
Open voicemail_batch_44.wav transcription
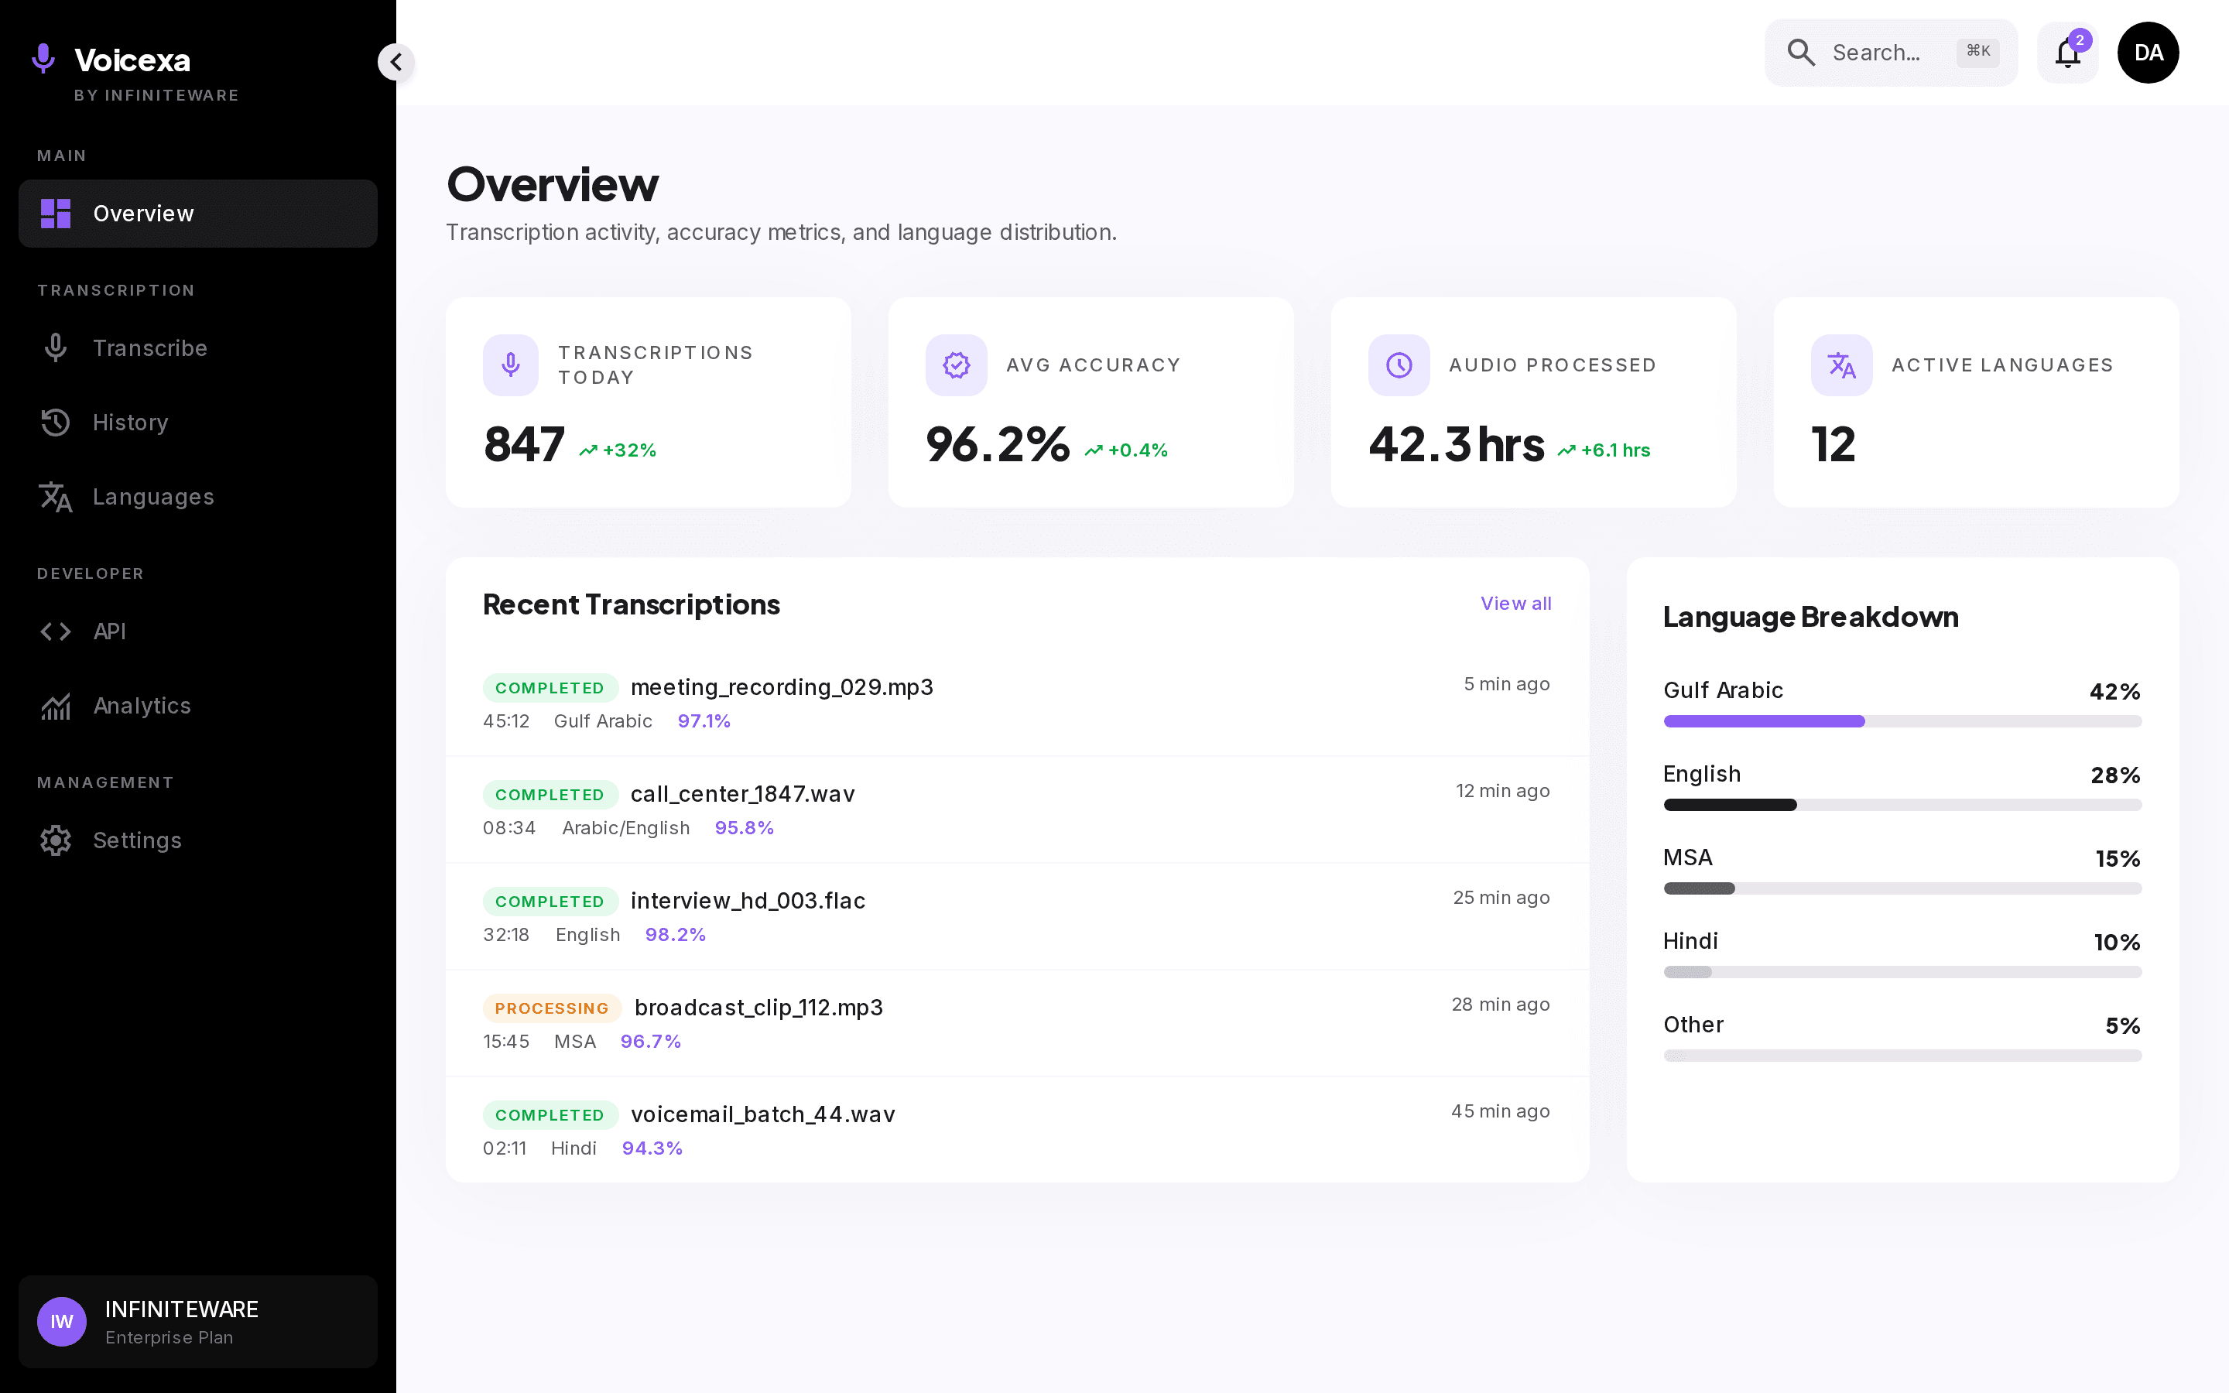(1017, 1130)
